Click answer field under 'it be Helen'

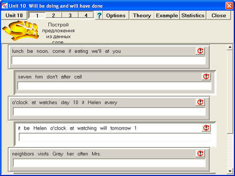(x=115, y=137)
